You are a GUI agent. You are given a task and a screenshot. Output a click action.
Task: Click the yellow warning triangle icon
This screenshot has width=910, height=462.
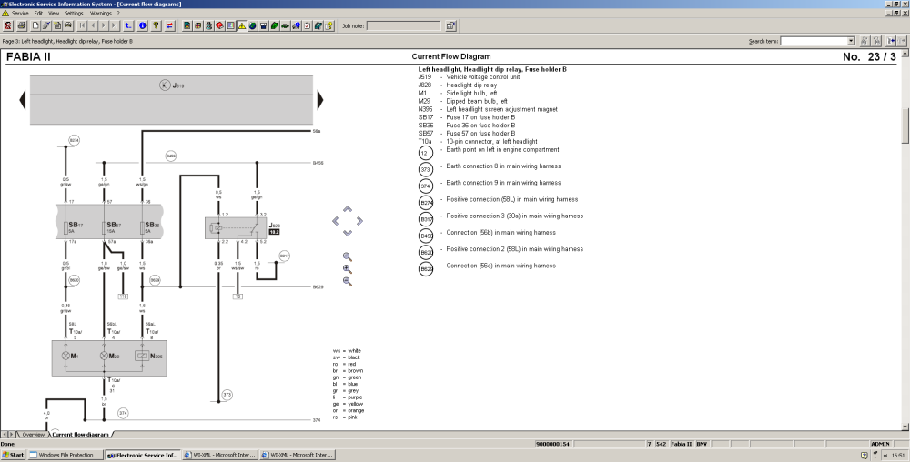(x=242, y=25)
